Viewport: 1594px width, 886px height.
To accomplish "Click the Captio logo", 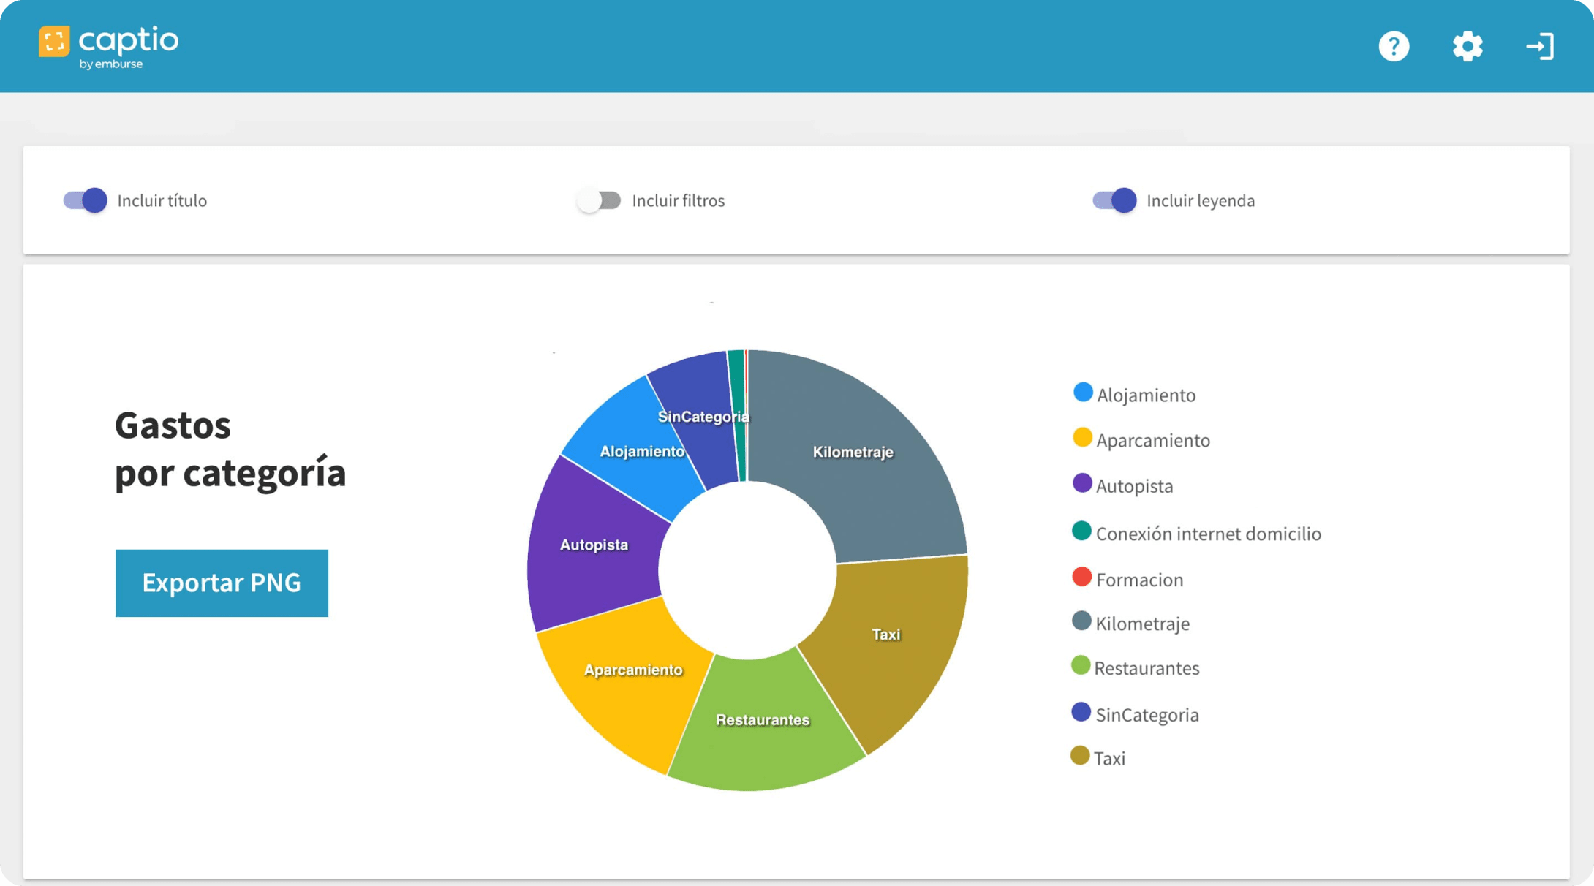I will tap(108, 47).
